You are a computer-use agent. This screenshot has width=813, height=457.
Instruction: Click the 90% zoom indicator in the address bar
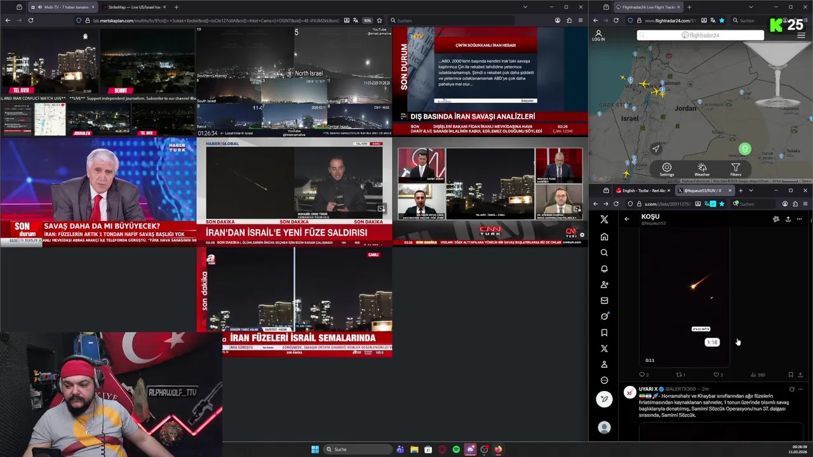coord(367,20)
